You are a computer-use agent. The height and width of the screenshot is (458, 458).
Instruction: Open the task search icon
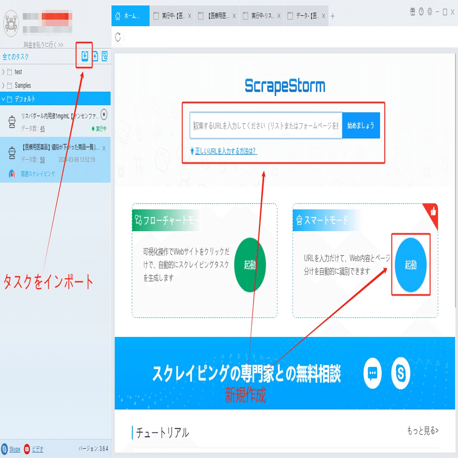click(x=105, y=56)
